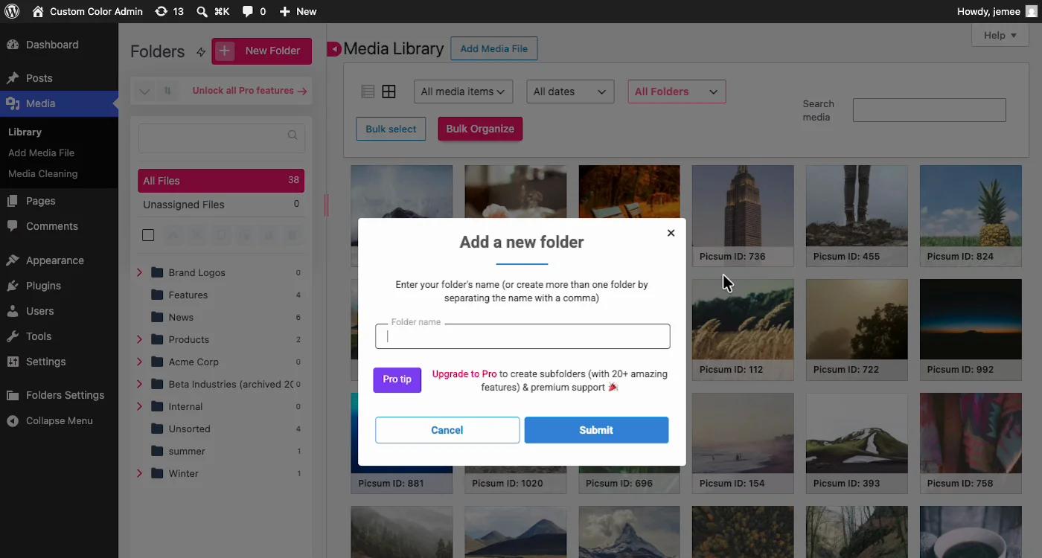
Task: Open the Picsum ID: 824 pineapple thumbnail
Action: (x=971, y=216)
